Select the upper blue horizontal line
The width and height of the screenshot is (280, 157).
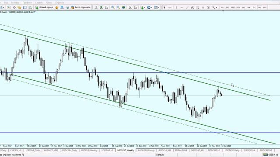pyautogui.click(x=140, y=72)
